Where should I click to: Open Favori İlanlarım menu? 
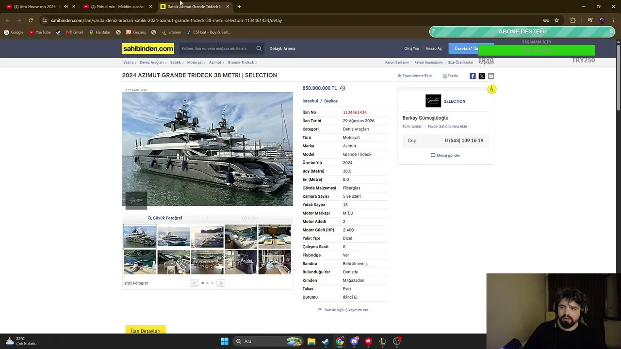[397, 63]
